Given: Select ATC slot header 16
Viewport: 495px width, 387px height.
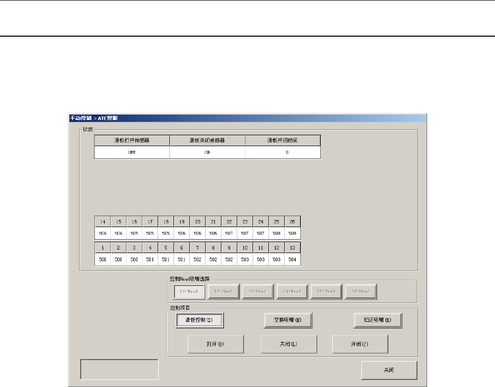Looking at the screenshot, I should coord(134,222).
